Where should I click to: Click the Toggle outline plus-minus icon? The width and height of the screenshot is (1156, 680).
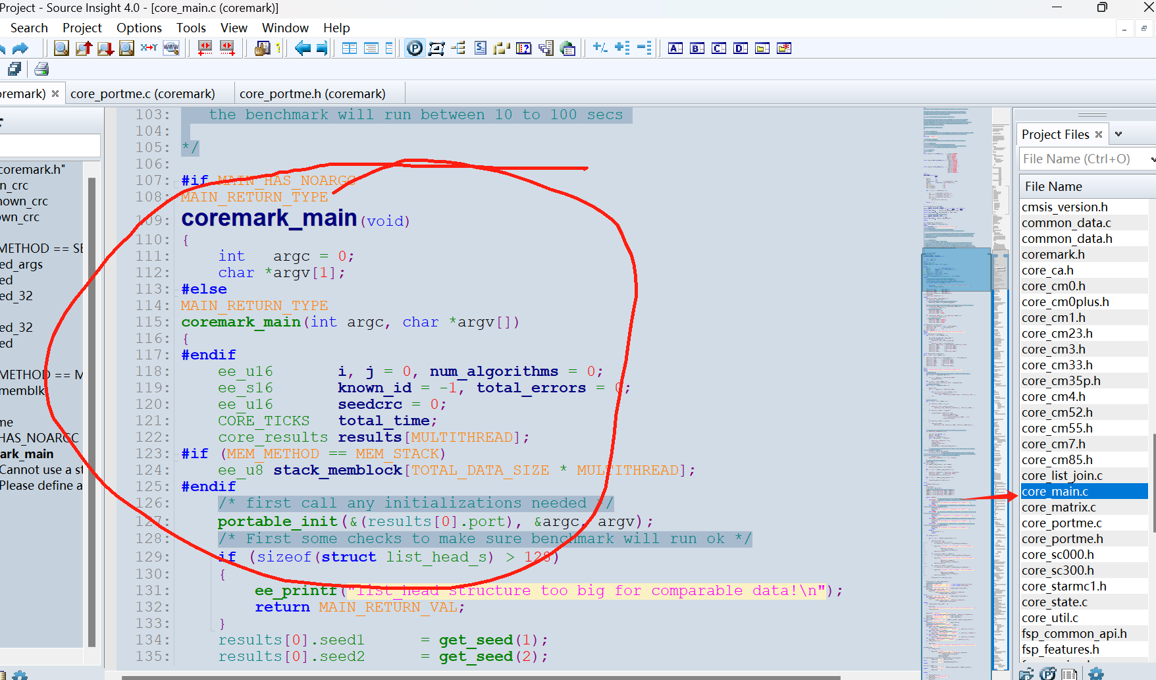600,48
